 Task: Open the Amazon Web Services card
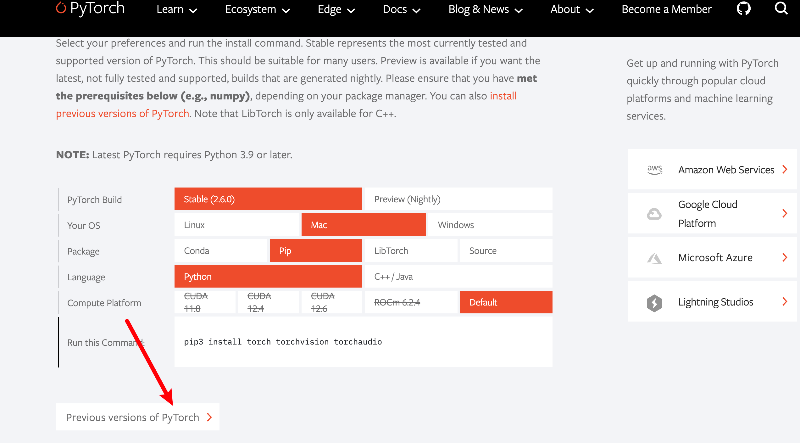712,169
